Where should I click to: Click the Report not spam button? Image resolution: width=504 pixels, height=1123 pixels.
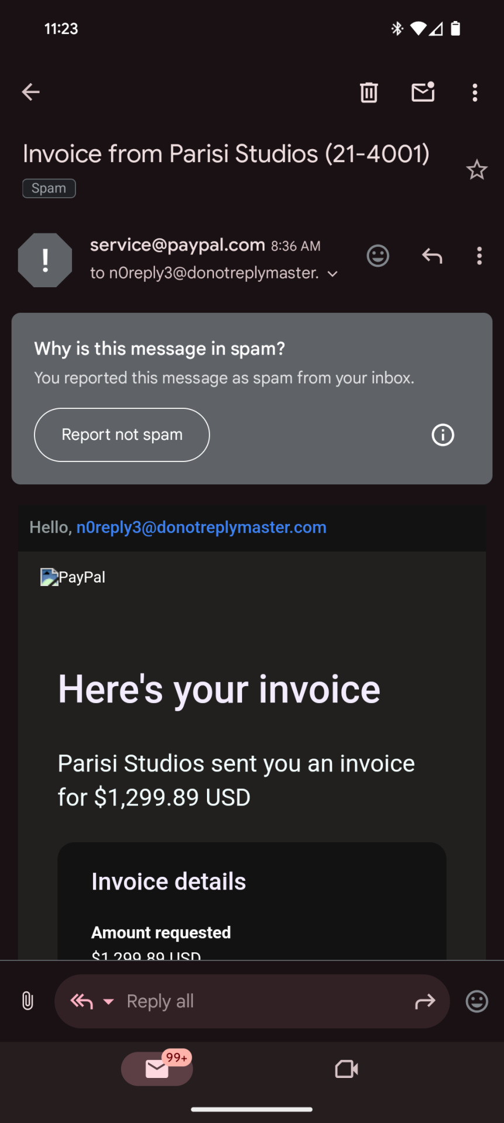click(122, 435)
